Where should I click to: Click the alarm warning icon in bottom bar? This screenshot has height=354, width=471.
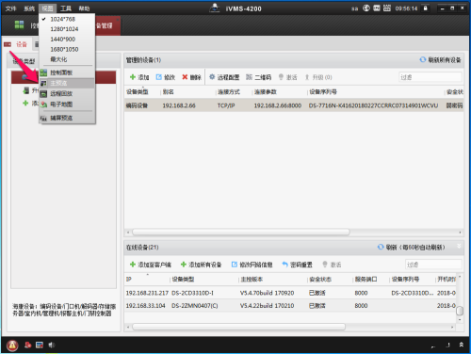coord(12,346)
